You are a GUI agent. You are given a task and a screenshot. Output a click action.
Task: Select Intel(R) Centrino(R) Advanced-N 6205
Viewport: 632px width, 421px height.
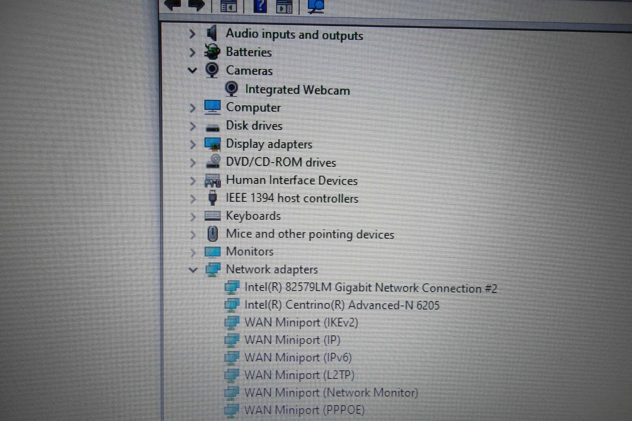point(342,305)
